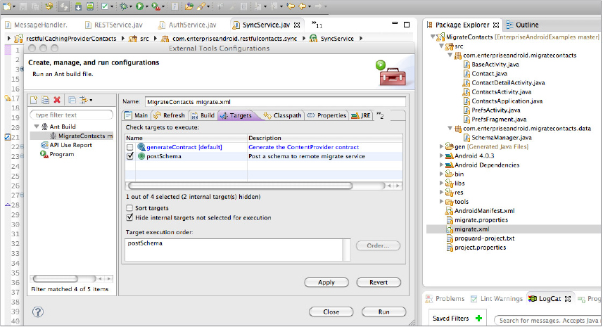
Task: Click the green Run icon in main toolbar
Action: click(139, 6)
